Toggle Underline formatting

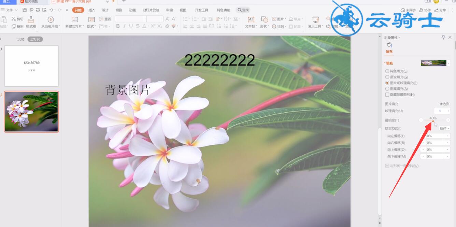[x=131, y=26]
